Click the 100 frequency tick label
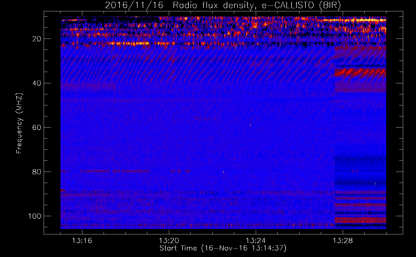416x257 pixels. 35,216
